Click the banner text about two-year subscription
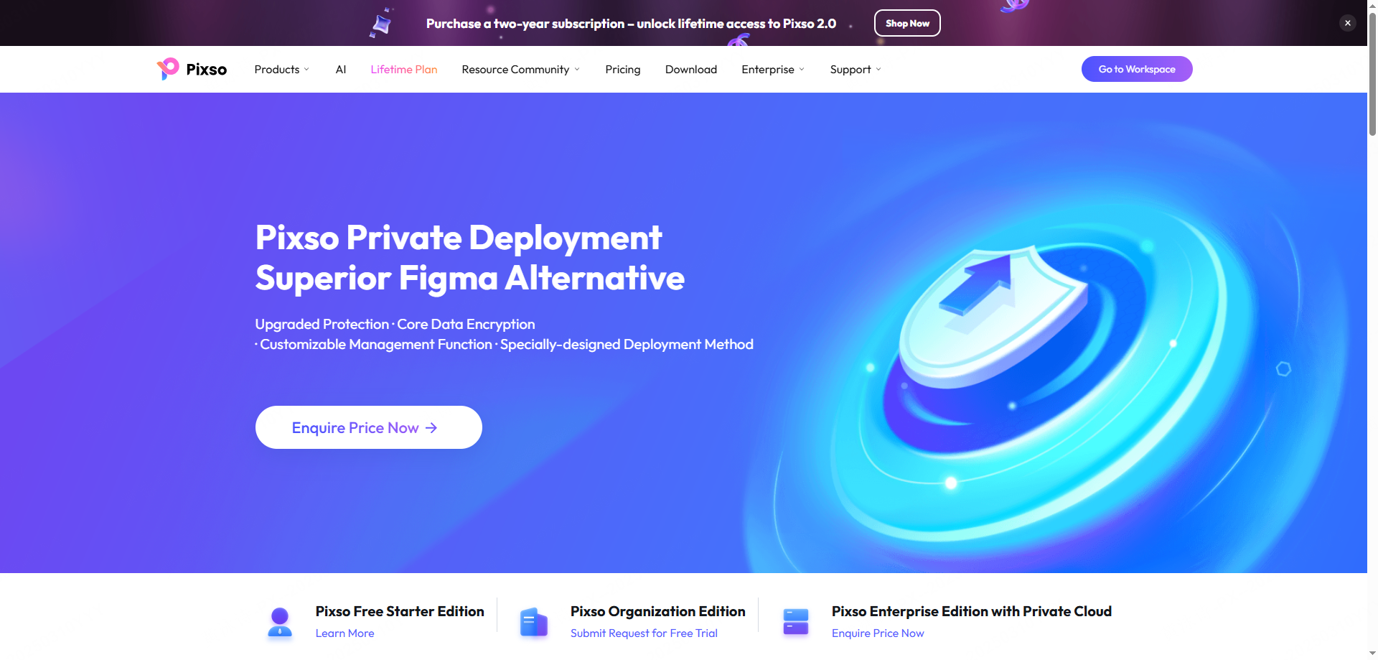This screenshot has height=660, width=1378. click(631, 24)
